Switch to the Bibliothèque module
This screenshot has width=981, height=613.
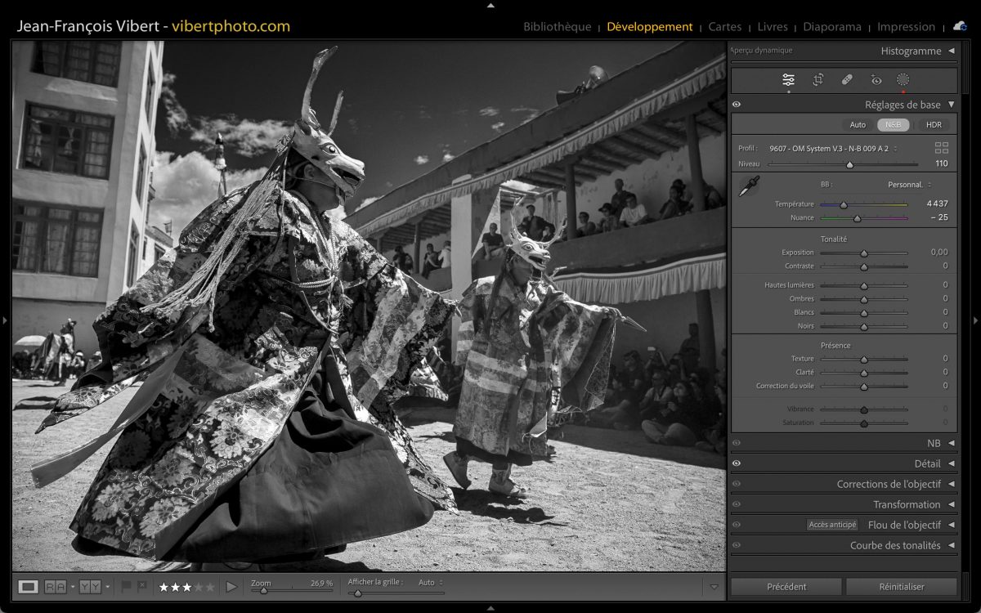[x=557, y=26]
